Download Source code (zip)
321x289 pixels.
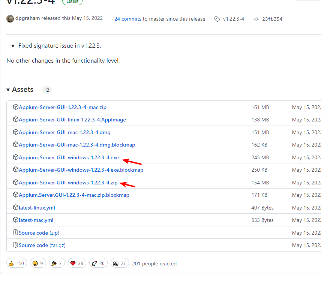tap(39, 233)
